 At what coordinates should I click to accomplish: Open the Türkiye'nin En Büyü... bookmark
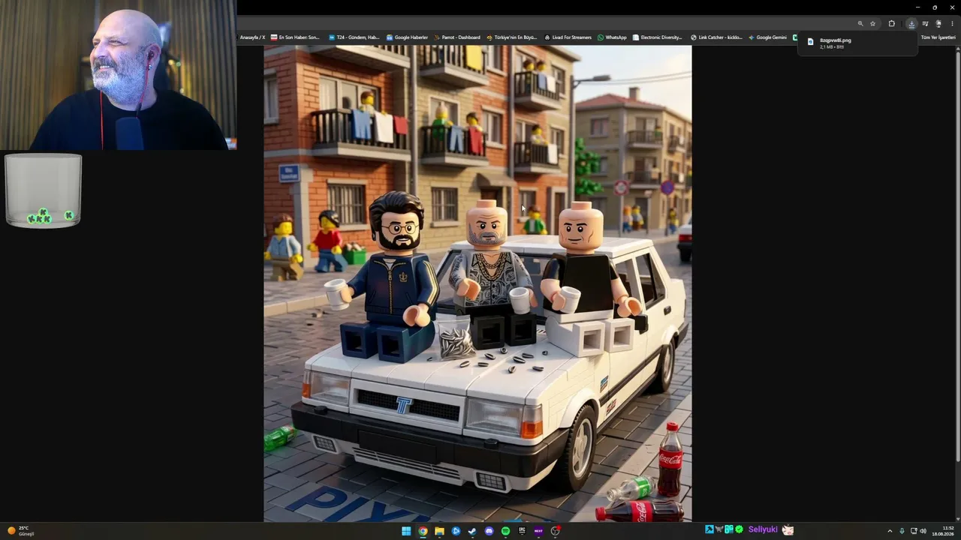coord(512,37)
